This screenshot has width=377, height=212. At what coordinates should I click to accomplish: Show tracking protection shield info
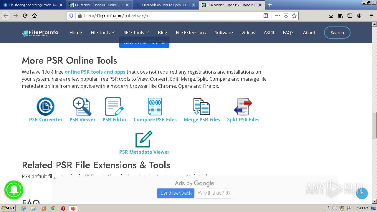tap(71, 16)
